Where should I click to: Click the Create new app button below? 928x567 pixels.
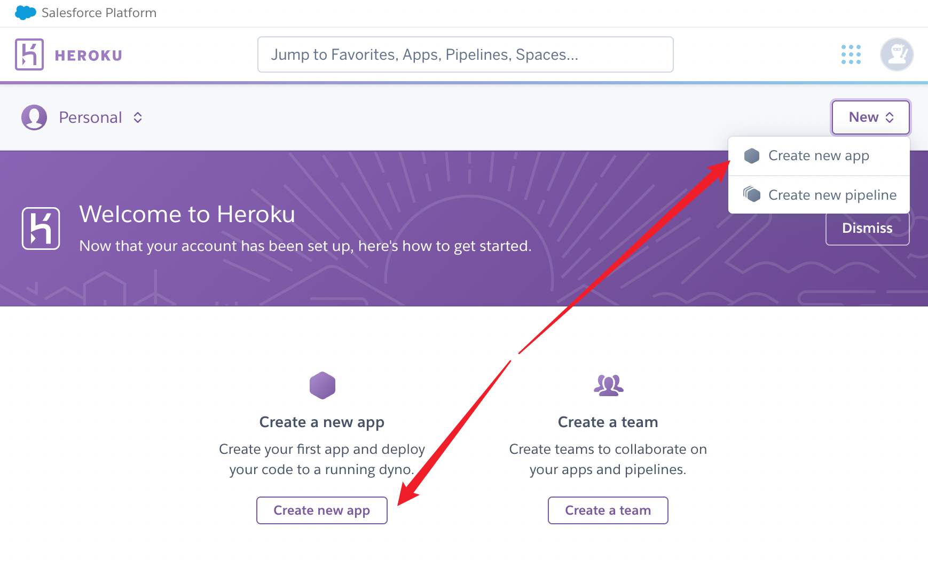coord(322,510)
